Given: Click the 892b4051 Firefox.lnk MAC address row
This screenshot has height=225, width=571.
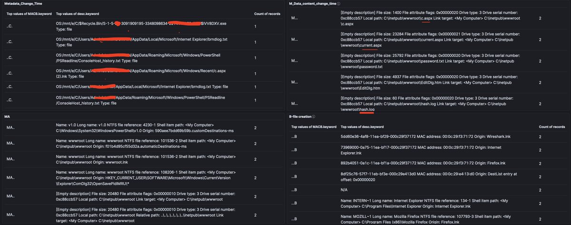Looking at the screenshot, I should (x=428, y=164).
